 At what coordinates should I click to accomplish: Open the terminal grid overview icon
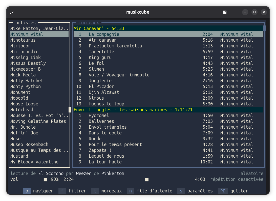tap(225, 12)
